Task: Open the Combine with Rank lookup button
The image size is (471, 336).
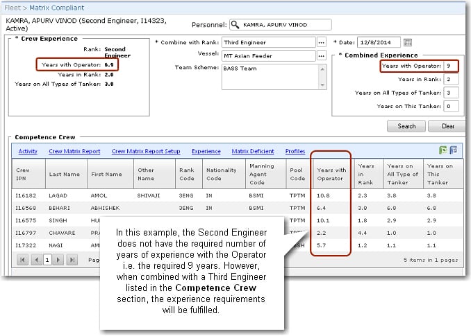Action: pos(321,43)
